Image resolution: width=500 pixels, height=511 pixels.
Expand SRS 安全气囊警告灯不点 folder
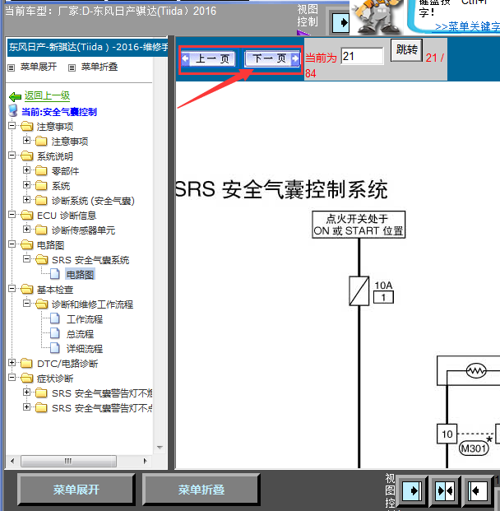(26, 407)
